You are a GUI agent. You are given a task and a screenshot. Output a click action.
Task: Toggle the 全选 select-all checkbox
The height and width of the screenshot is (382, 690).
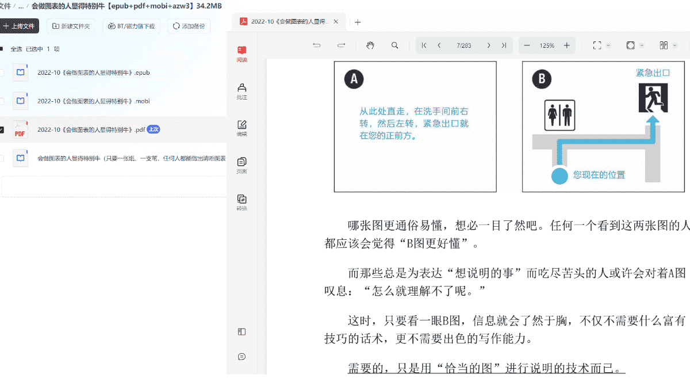[1, 49]
